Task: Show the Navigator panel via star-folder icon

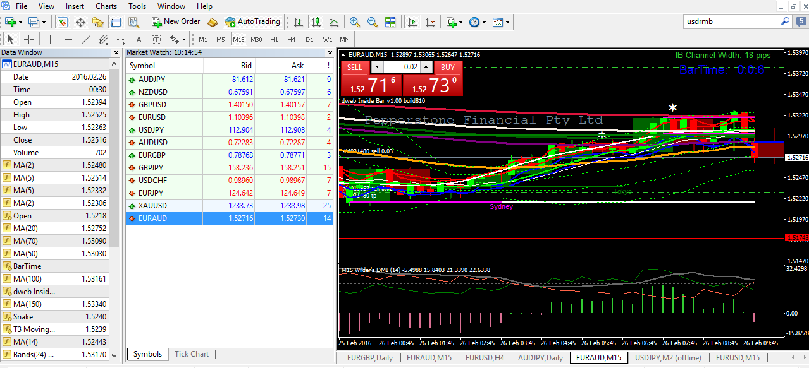Action: click(98, 21)
